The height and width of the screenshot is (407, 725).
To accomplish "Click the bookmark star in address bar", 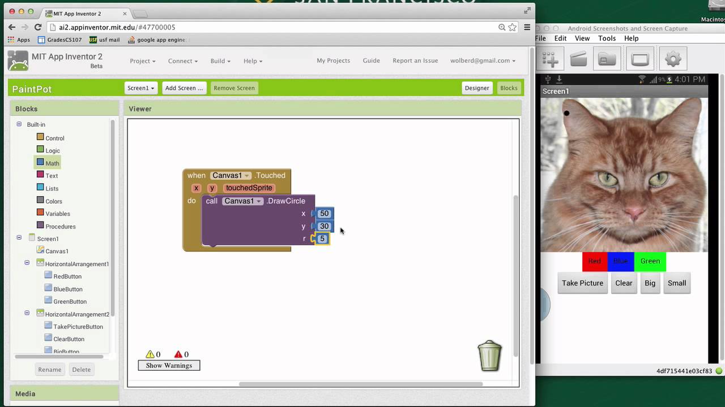I will coord(513,27).
